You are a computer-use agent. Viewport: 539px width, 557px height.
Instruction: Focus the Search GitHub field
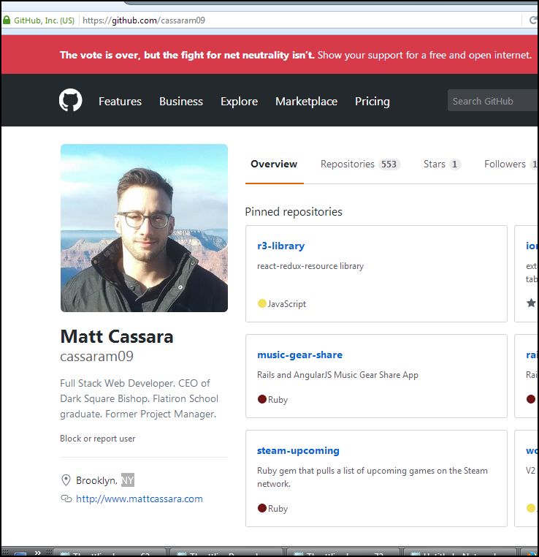pyautogui.click(x=492, y=101)
